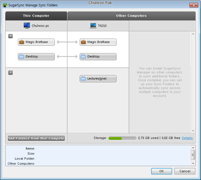The width and height of the screenshot is (201, 180).
Task: Click scroll up arrow of details panel
Action: (x=193, y=147)
